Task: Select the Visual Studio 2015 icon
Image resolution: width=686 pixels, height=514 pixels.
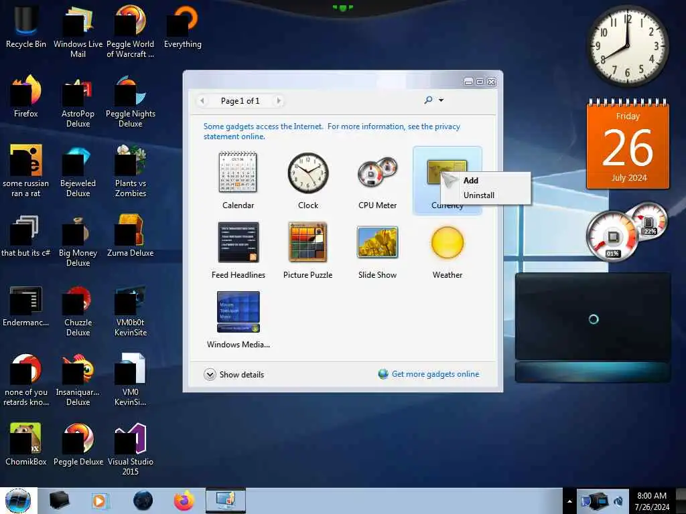Action: point(131,449)
